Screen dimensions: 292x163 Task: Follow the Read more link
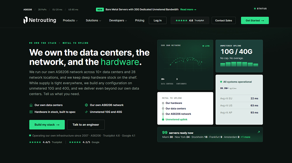[x=188, y=10]
